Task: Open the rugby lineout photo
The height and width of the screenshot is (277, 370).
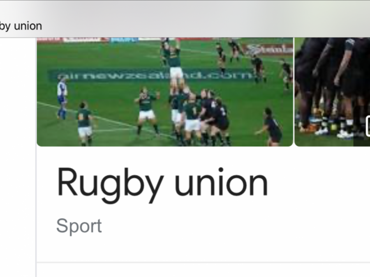Action: click(x=165, y=92)
